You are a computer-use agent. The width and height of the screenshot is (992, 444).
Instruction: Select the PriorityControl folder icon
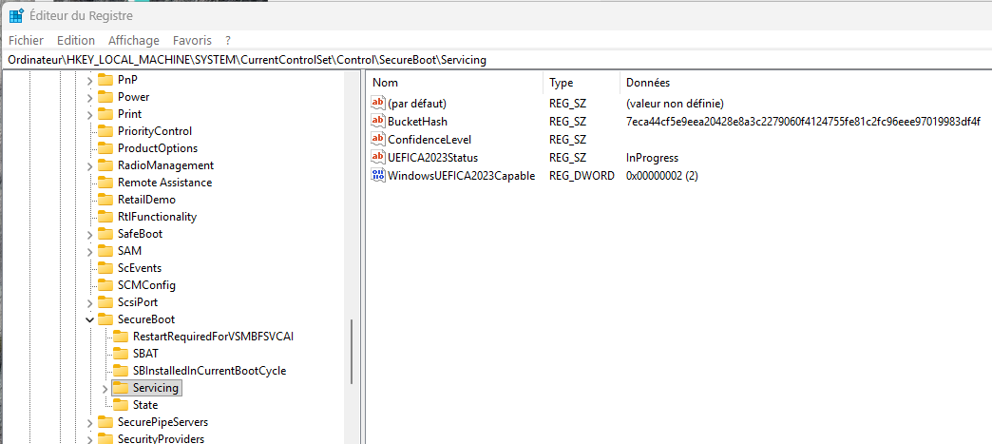pos(105,131)
